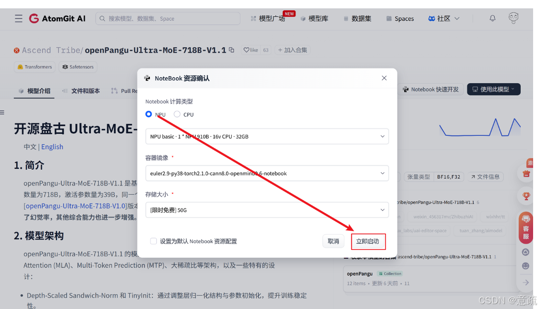The height and width of the screenshot is (309, 539).
Task: Click the Notebook 快速开发 button
Action: click(431, 90)
